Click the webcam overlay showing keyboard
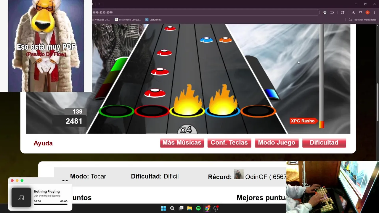The width and height of the screenshot is (379, 213). pos(333,187)
